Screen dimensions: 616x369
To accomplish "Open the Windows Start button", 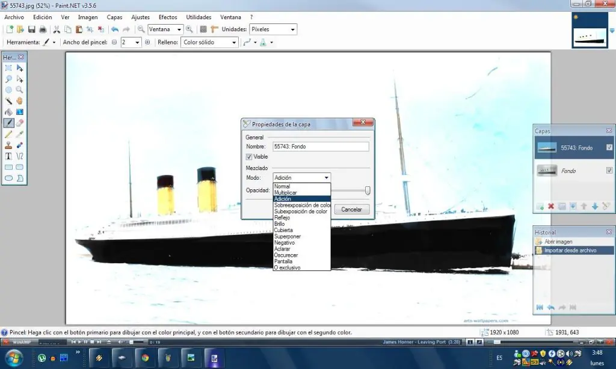I will pos(14,358).
